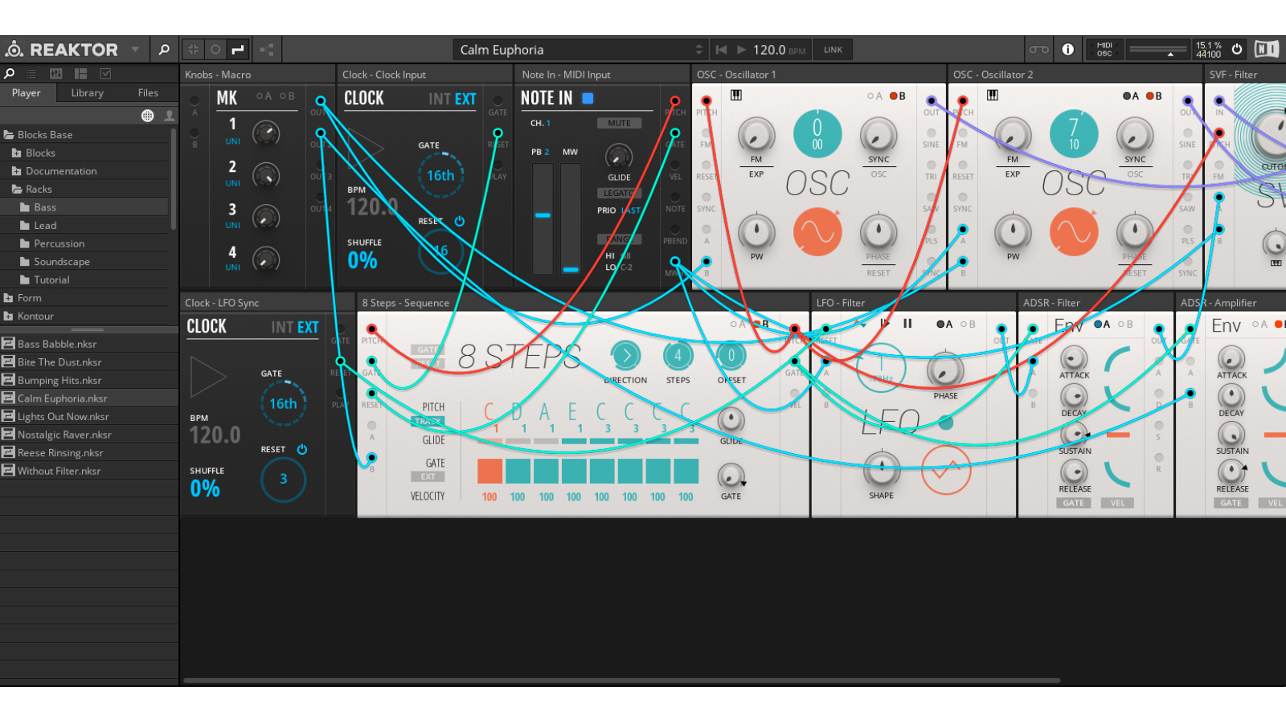Load Bass Babble.nksr preset
1286x723 pixels.
point(89,344)
